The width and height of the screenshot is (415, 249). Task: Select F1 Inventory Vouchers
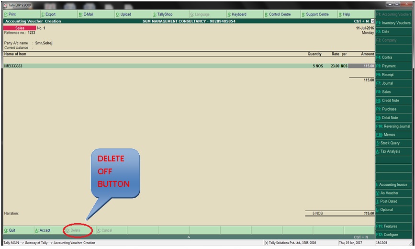point(393,23)
